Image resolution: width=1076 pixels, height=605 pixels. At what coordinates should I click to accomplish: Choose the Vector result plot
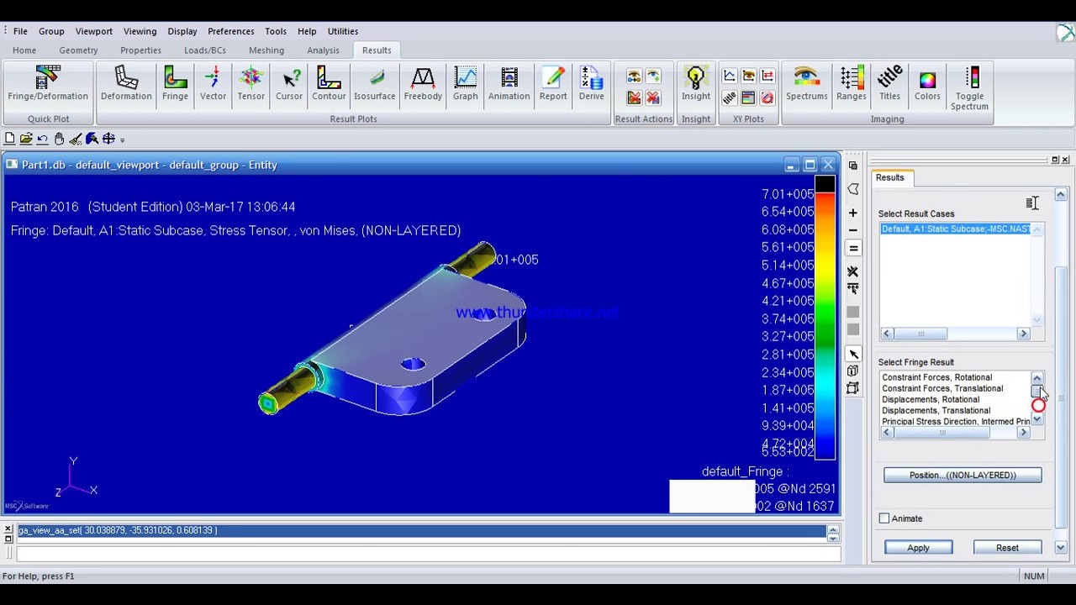(213, 84)
